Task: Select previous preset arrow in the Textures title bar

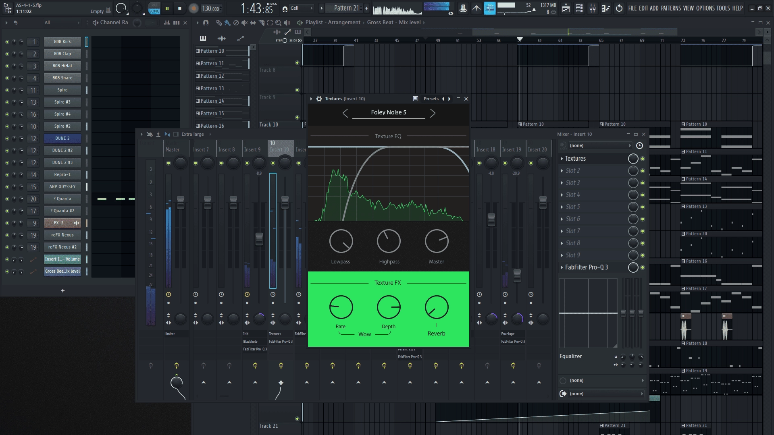Action: coord(443,99)
